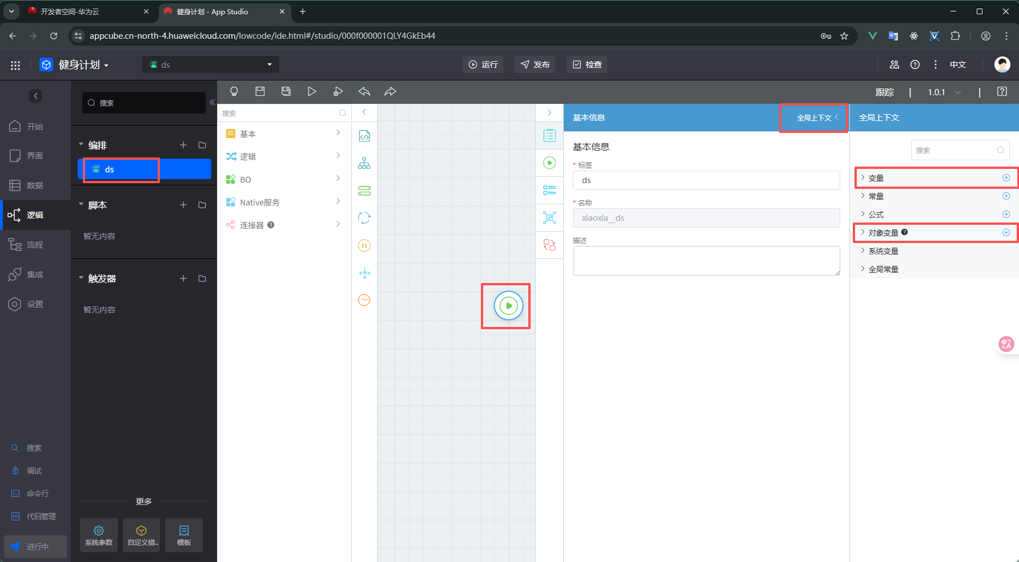Open the 系统参数 shortcut tile
The width and height of the screenshot is (1019, 562).
[x=99, y=535]
